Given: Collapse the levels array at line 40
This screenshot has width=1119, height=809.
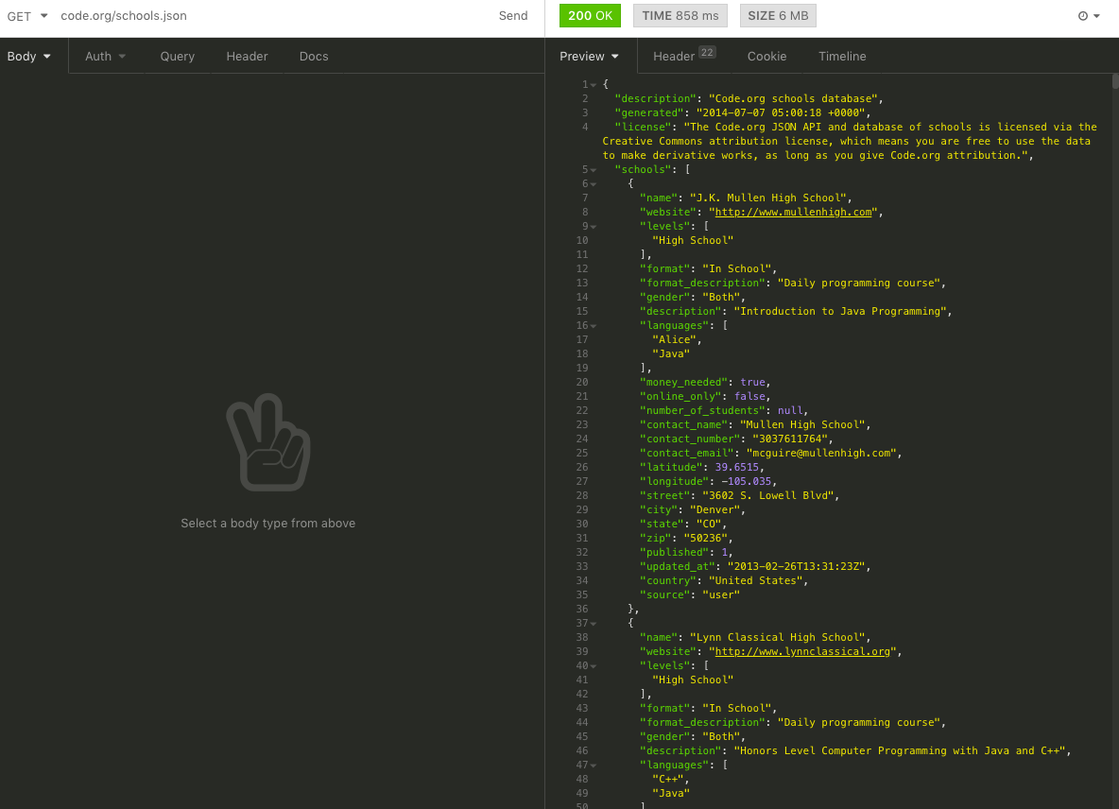Looking at the screenshot, I should 593,666.
